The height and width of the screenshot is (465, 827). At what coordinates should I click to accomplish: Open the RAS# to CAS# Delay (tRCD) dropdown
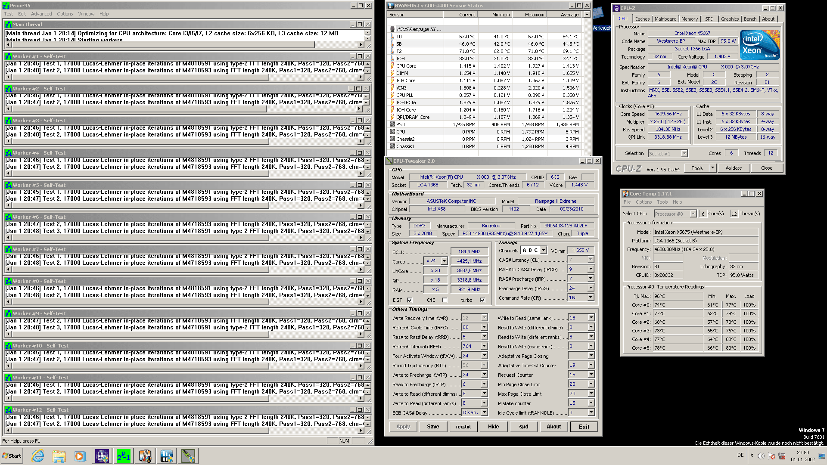click(591, 269)
